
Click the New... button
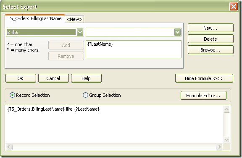[x=210, y=28]
